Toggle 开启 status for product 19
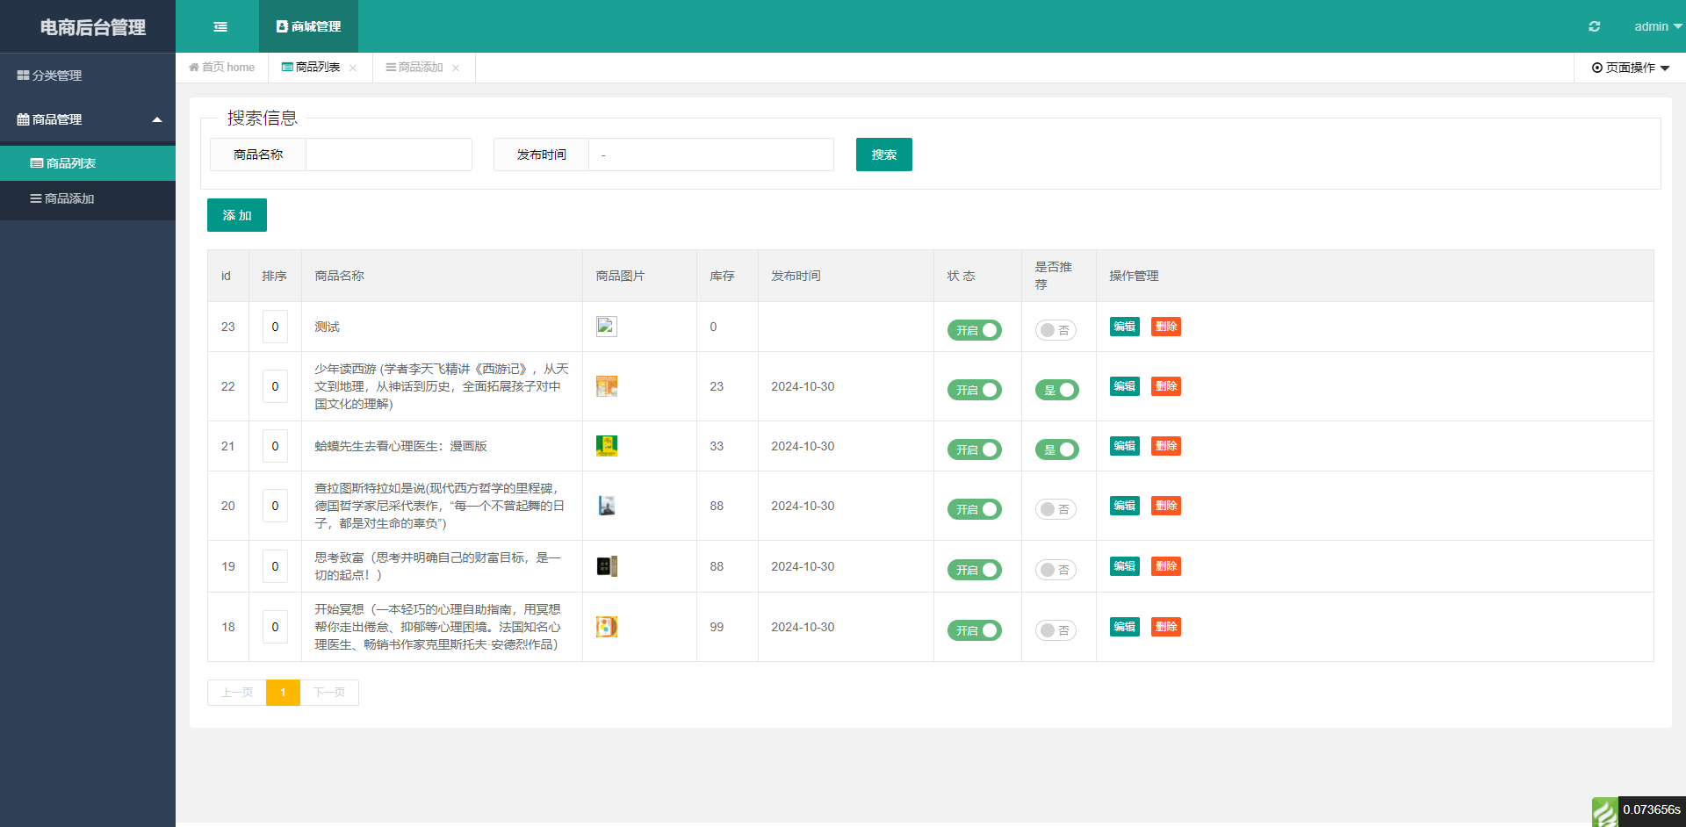 (x=975, y=570)
